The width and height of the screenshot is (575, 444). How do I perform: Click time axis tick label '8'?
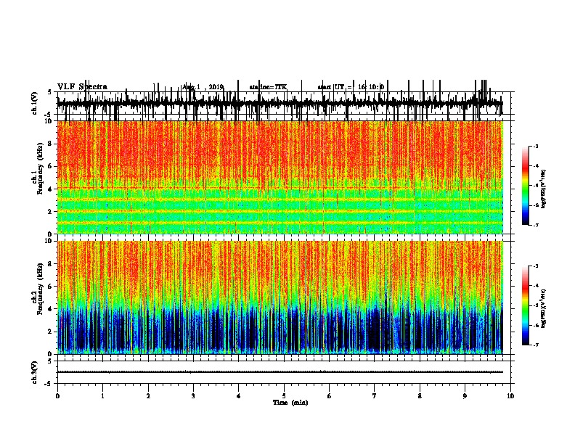pyautogui.click(x=420, y=396)
